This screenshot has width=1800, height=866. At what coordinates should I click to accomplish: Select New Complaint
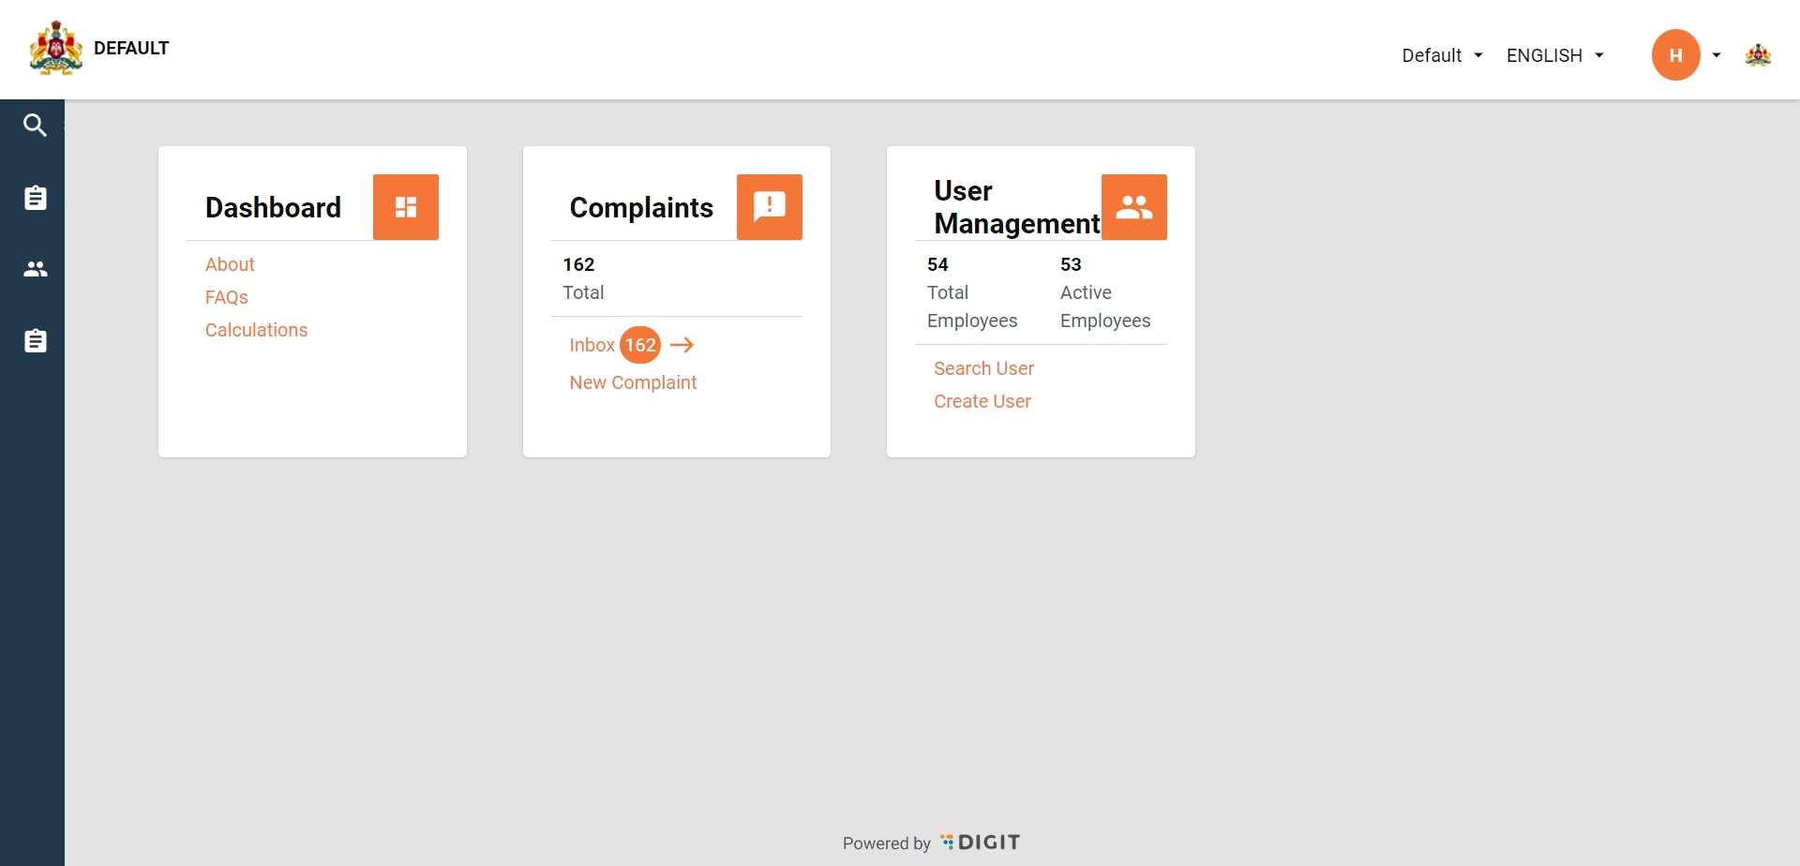click(633, 382)
